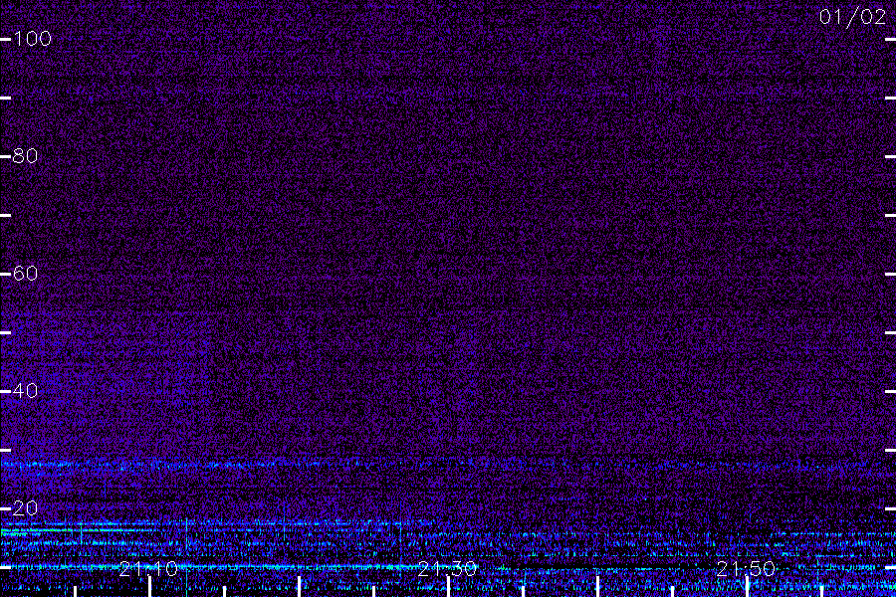The image size is (896, 597).
Task: Click the 21:10 time axis label
Action: pyautogui.click(x=149, y=569)
